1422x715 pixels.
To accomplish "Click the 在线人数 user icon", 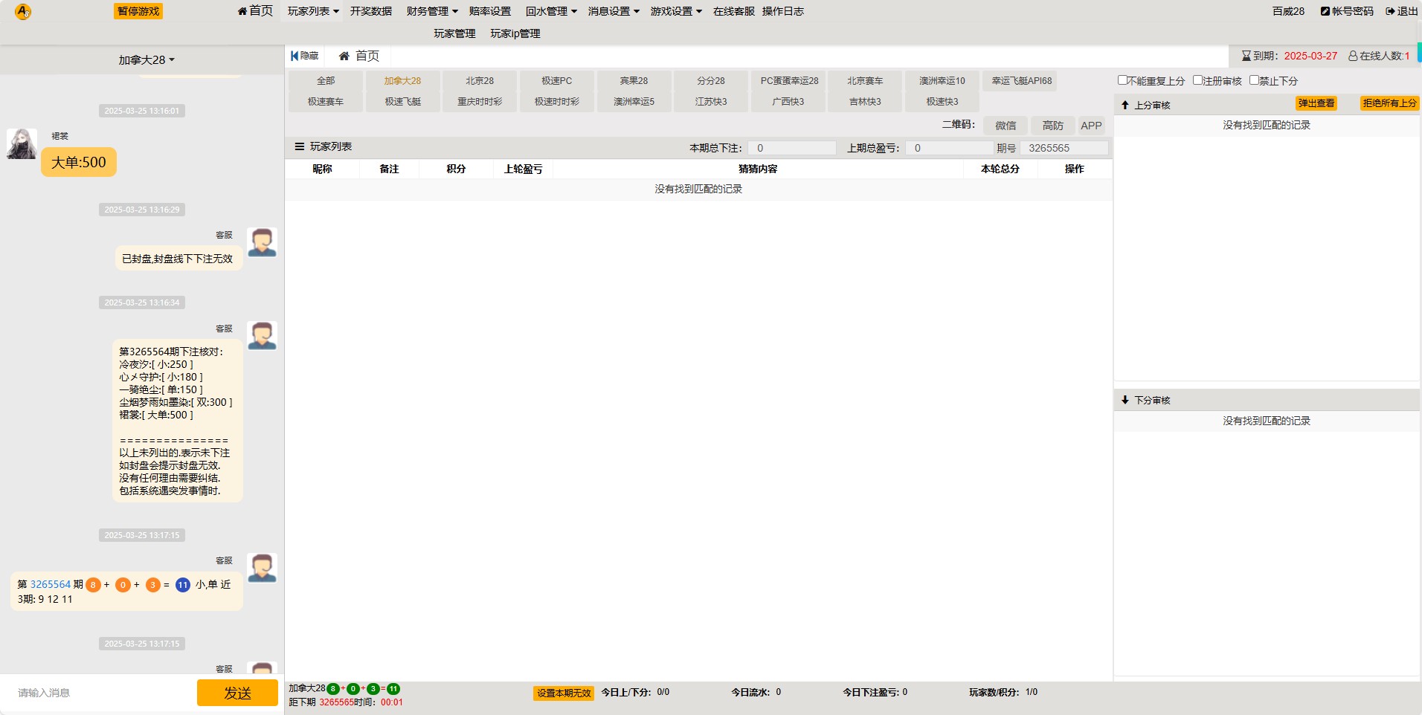I will [x=1353, y=56].
